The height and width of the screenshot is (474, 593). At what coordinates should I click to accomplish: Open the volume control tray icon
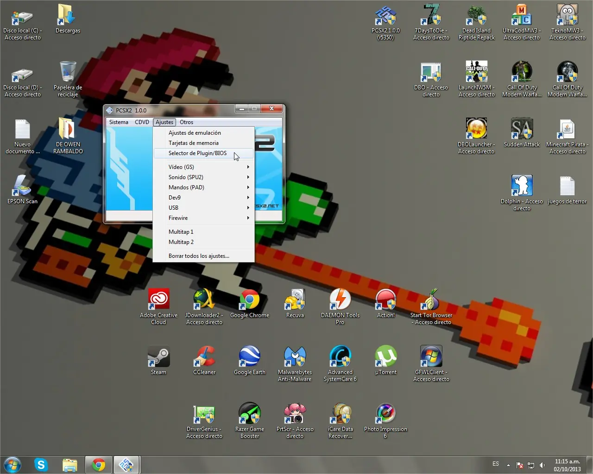tap(542, 465)
